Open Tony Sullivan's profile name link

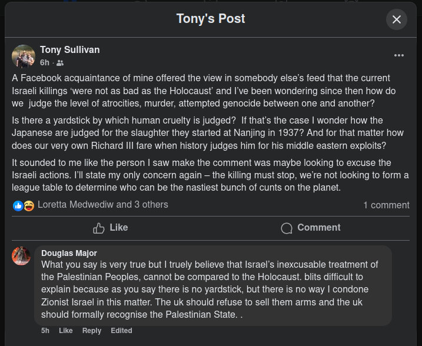click(x=70, y=50)
